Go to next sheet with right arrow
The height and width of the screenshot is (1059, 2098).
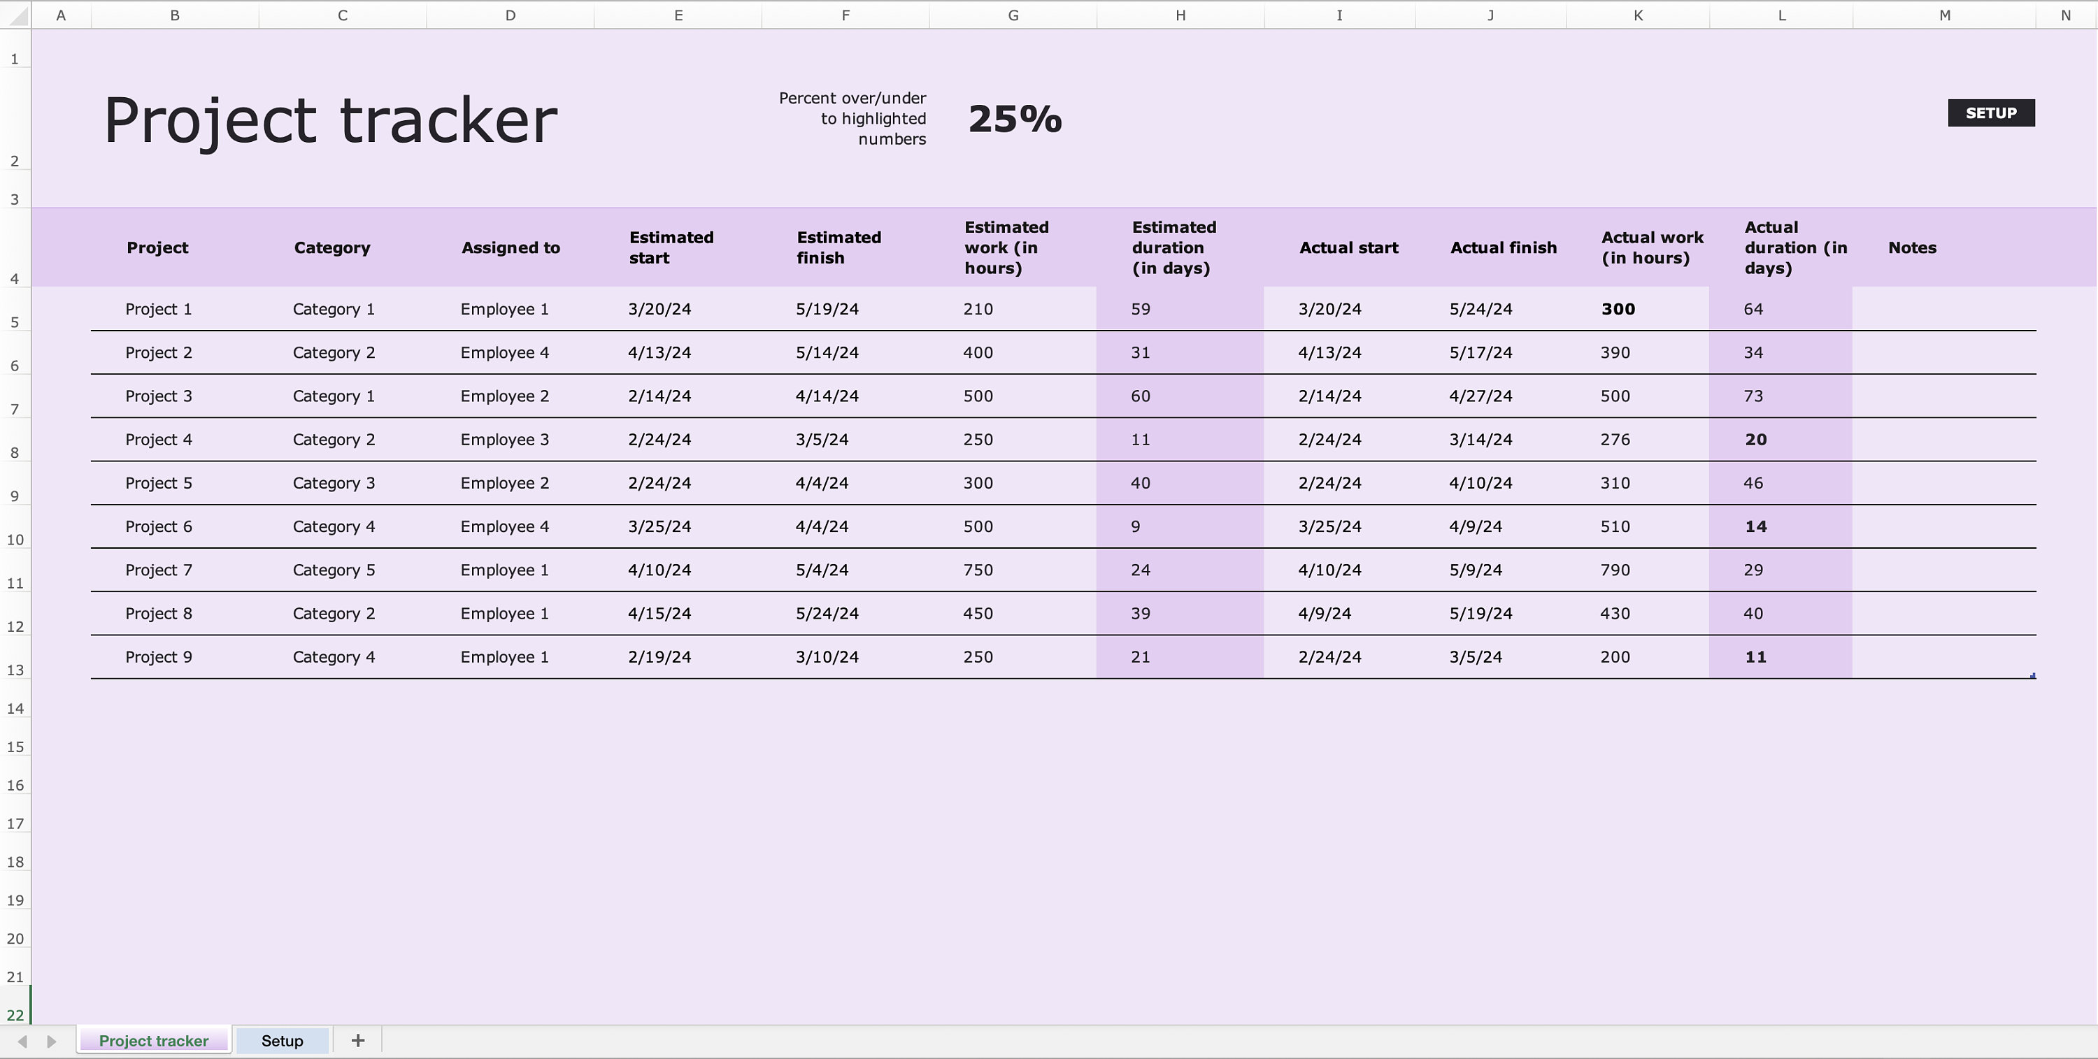coord(51,1041)
